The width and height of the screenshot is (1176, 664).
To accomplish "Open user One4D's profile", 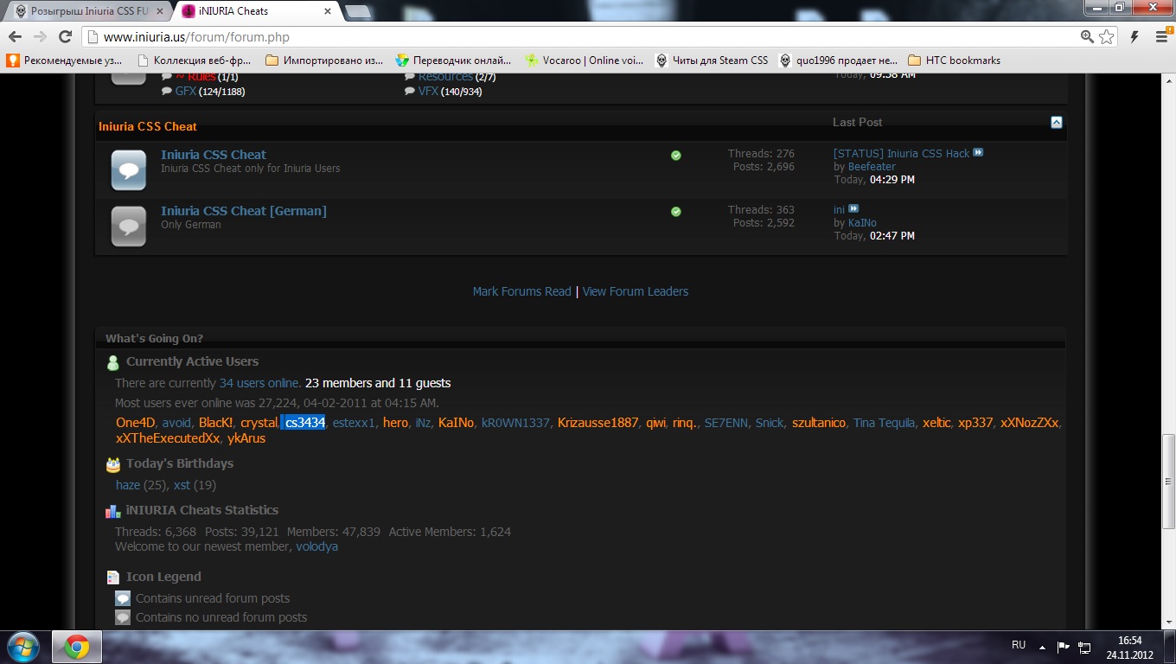I will 135,423.
